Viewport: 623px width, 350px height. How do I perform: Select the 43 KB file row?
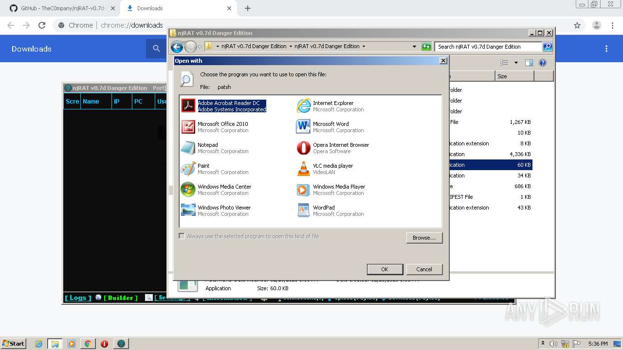[491, 208]
